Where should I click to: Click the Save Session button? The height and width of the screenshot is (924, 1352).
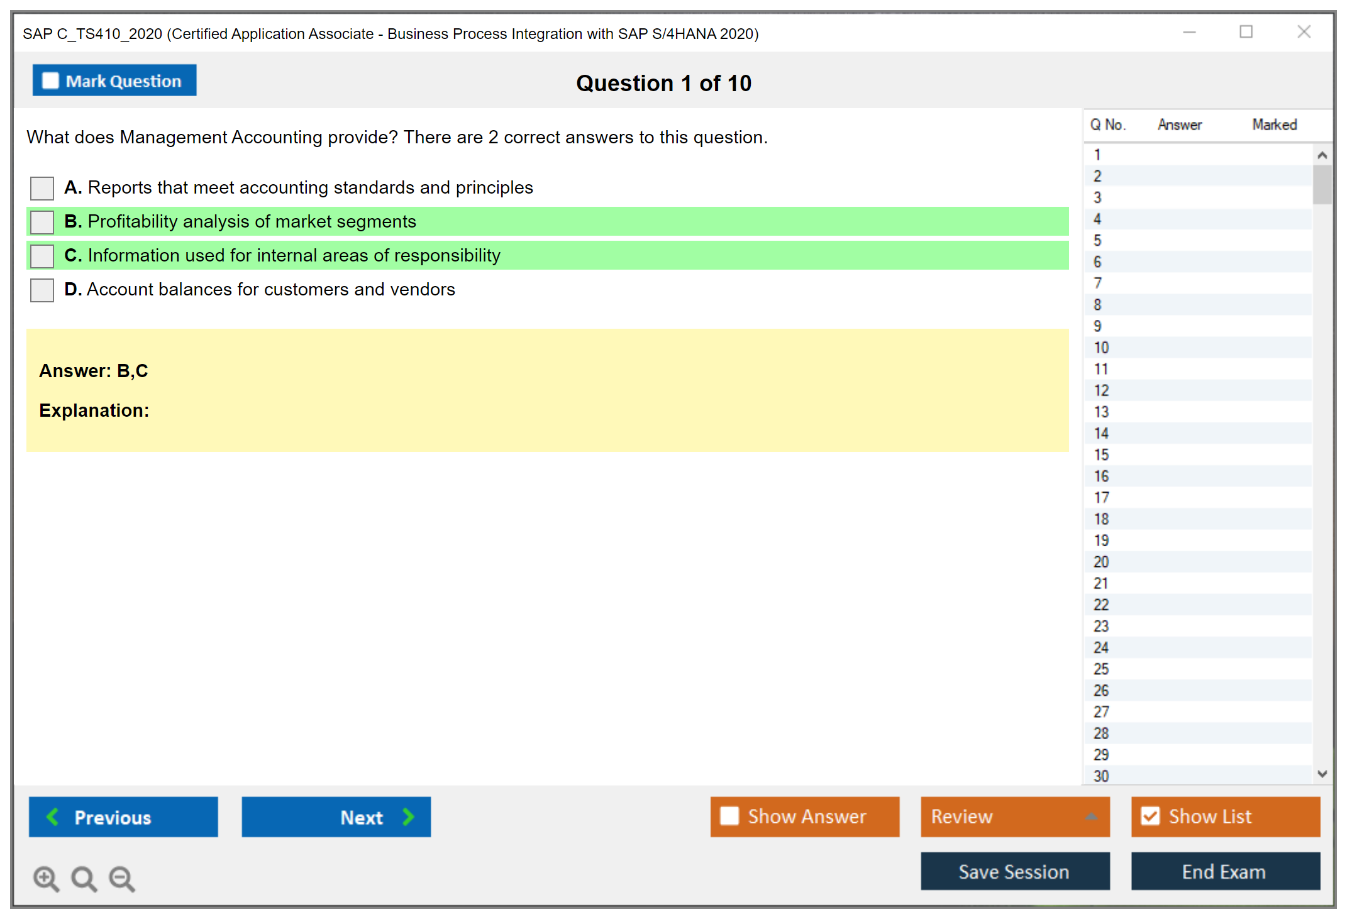tap(1014, 871)
